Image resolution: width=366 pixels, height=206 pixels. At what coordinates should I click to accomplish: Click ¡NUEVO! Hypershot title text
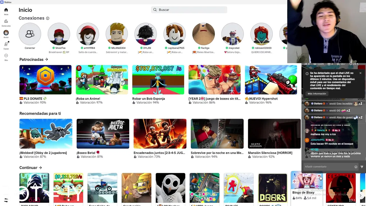pos(261,99)
